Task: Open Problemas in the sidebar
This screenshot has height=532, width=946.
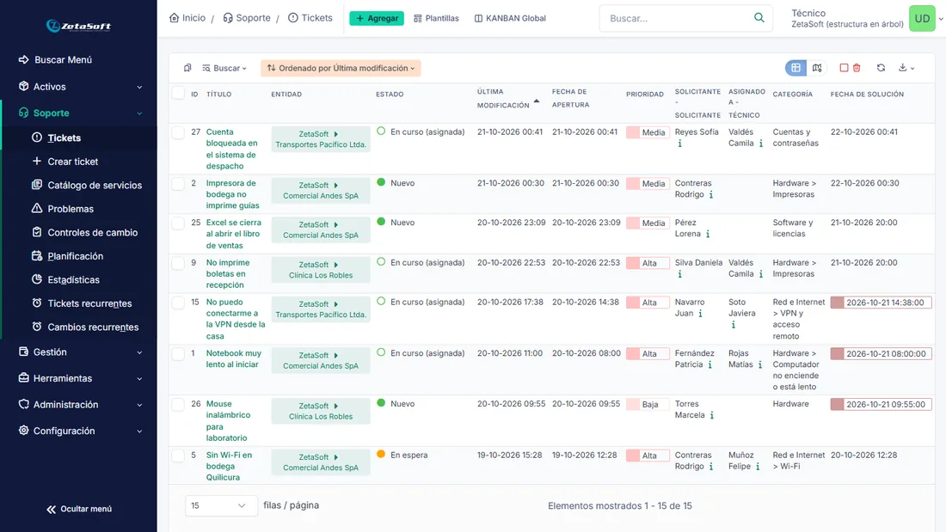Action: tap(71, 209)
